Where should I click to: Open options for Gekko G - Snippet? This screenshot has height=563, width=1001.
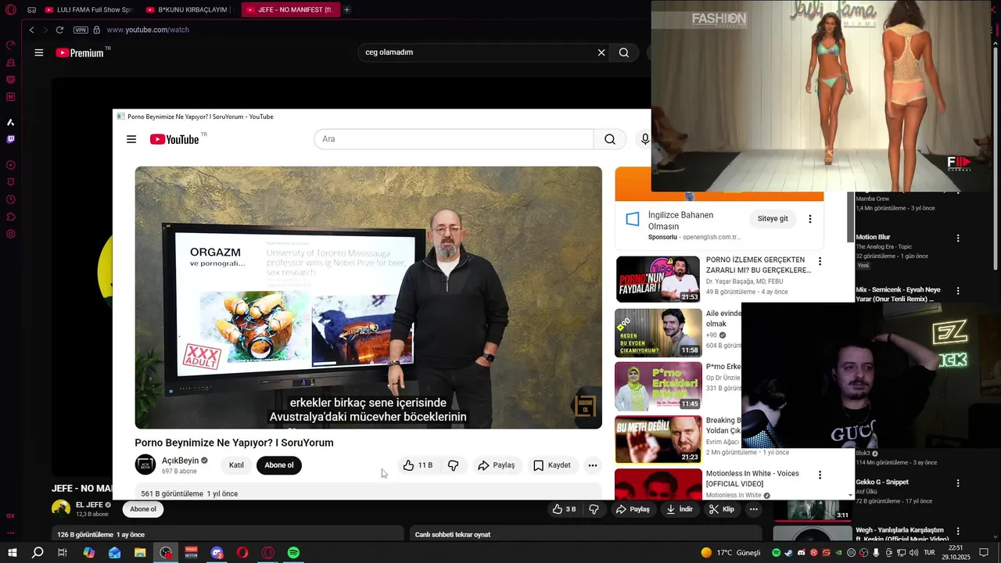tap(959, 484)
